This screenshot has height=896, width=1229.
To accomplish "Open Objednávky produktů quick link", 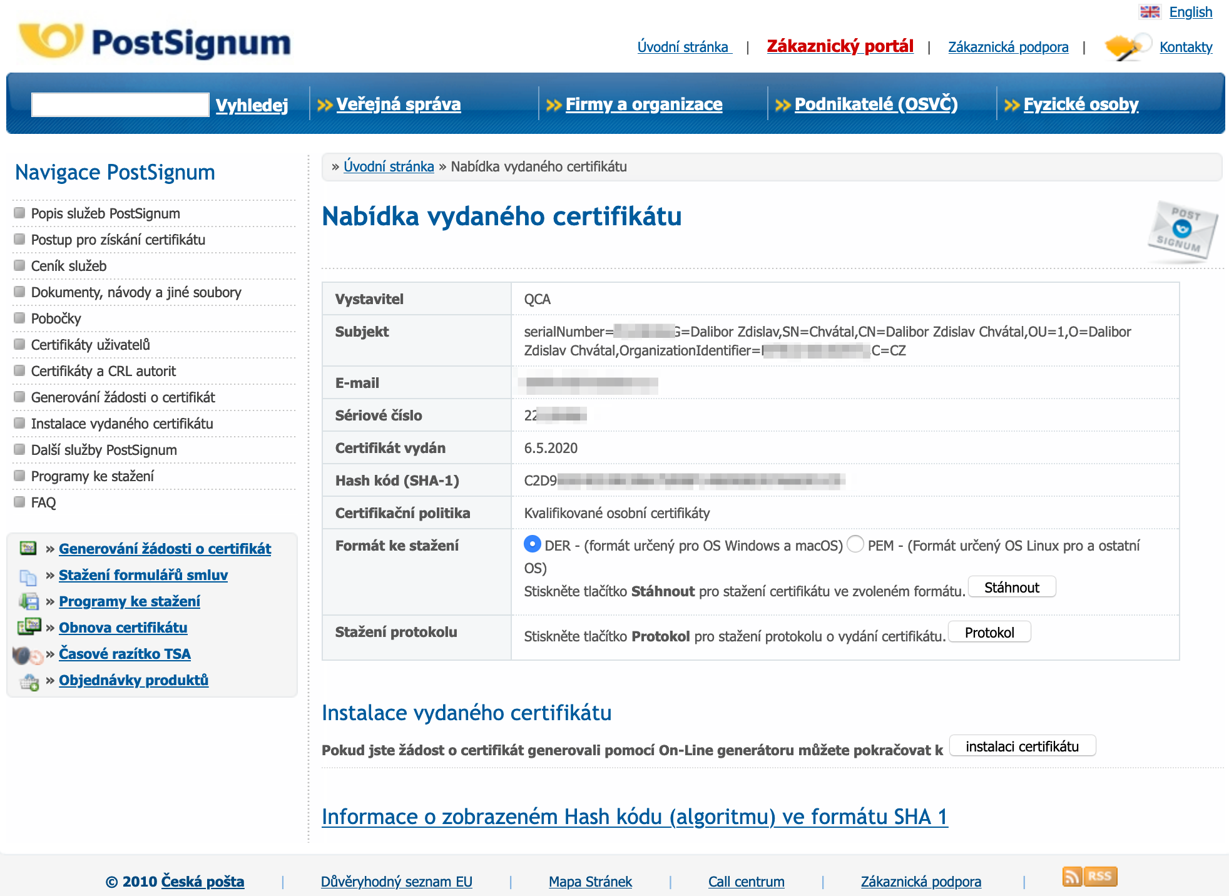I will 134,680.
